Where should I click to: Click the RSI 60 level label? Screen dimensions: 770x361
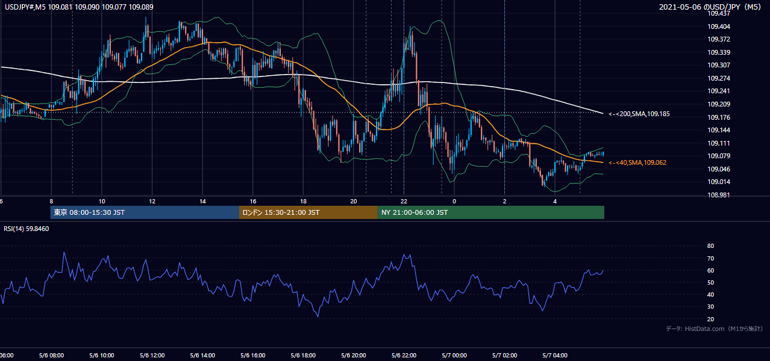click(x=710, y=270)
